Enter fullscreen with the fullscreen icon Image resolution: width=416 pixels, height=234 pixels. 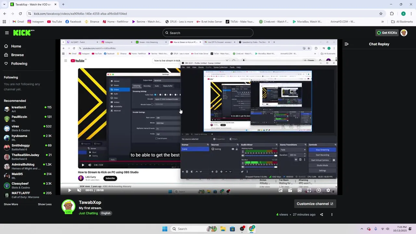pyautogui.click(x=309, y=190)
